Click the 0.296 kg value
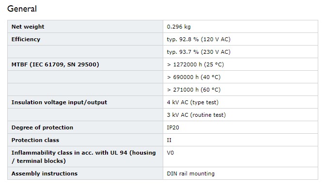The image size is (326, 190). click(179, 27)
